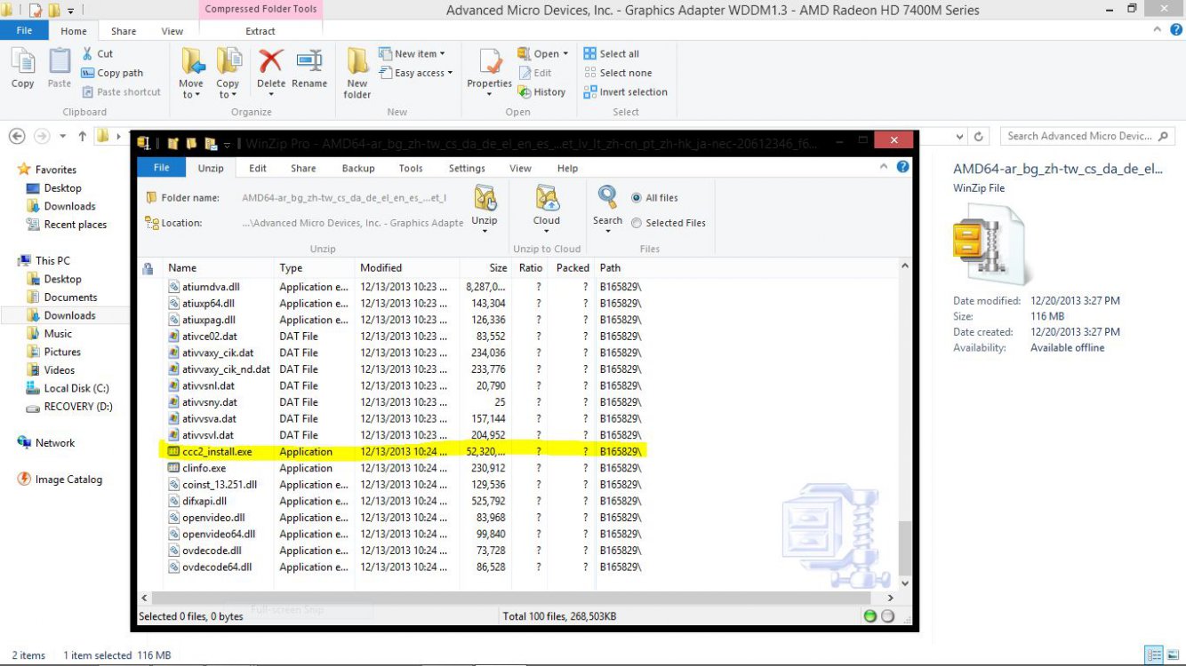Open the Explorer Share tab
The height and width of the screenshot is (666, 1186).
click(x=124, y=31)
